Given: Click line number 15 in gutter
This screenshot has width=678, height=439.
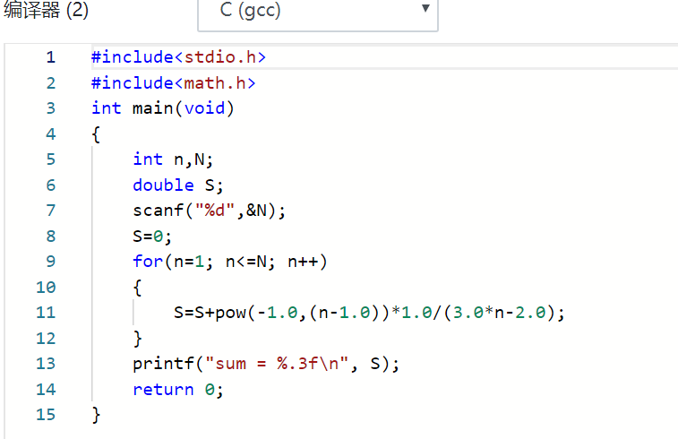Looking at the screenshot, I should 46,414.
